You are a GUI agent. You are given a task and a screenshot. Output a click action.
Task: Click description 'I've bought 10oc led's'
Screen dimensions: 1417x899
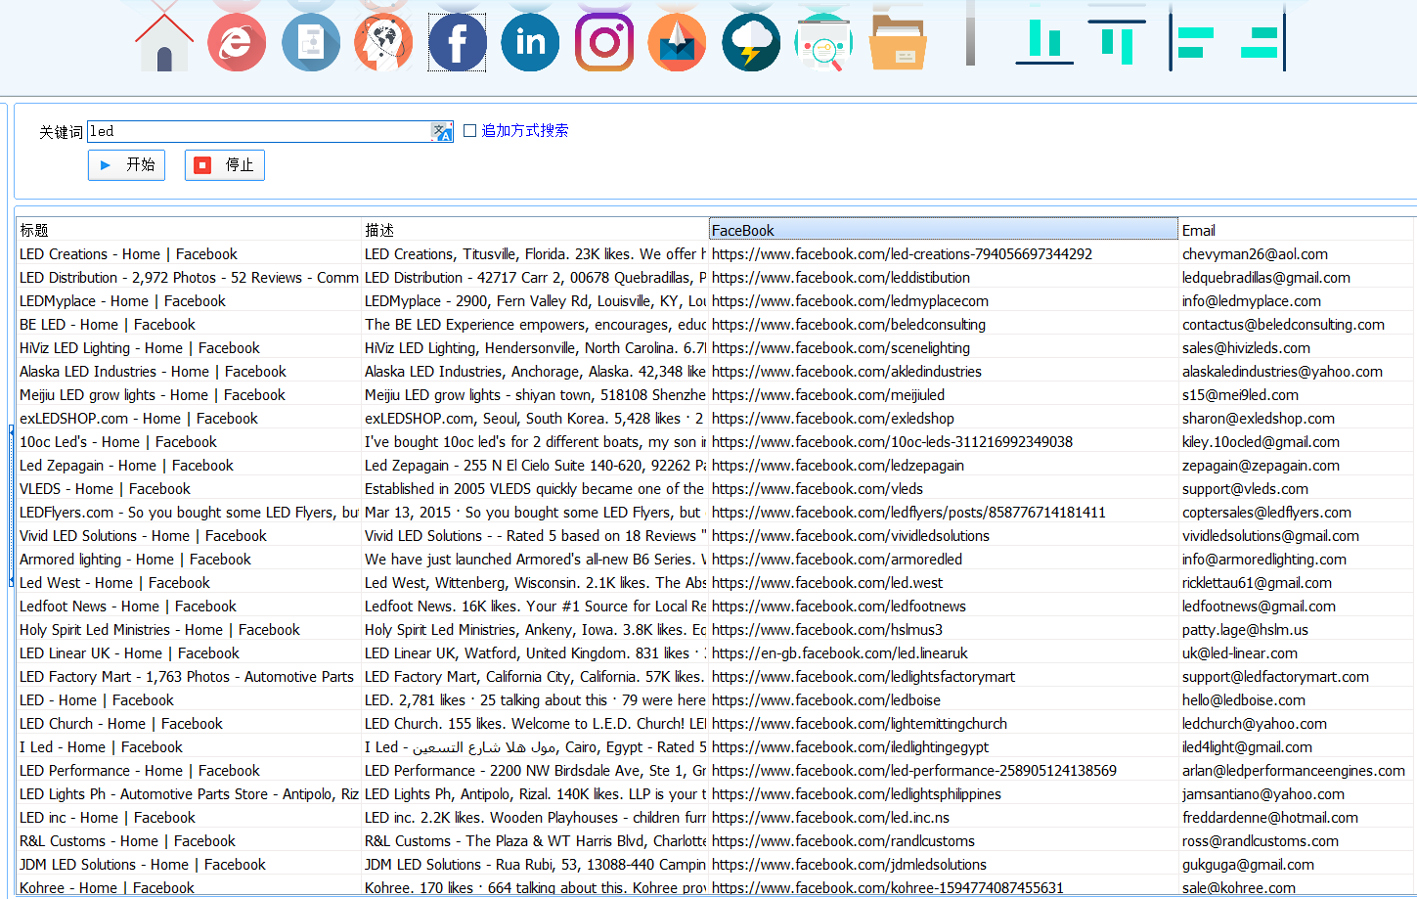point(535,442)
